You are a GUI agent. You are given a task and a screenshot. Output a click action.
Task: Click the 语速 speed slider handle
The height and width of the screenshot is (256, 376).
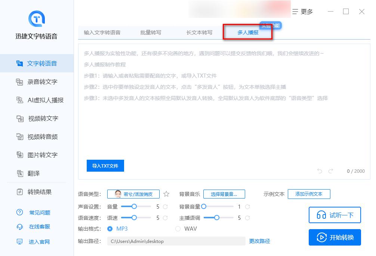tap(134, 218)
